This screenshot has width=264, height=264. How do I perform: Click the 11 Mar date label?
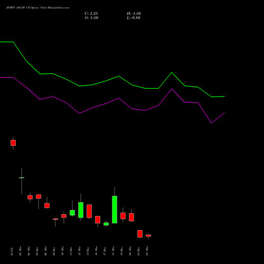click(x=71, y=251)
